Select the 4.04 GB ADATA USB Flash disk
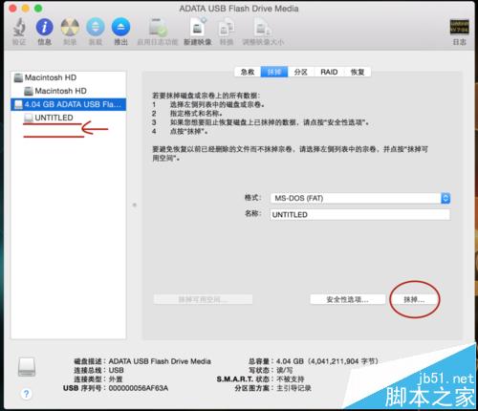478x411 pixels. 68,104
